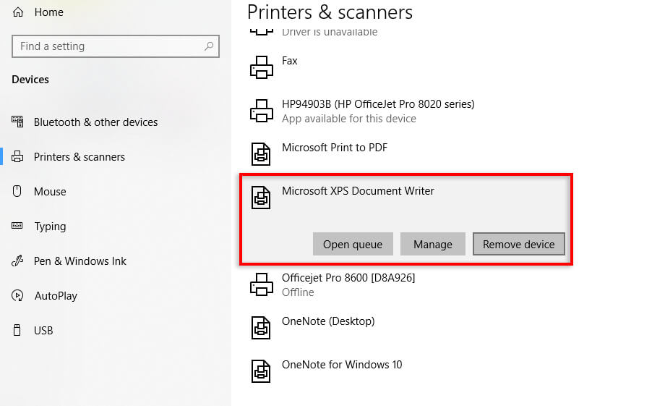665x406 pixels.
Task: Click the OneNote (Desktop) printer icon
Action: click(261, 328)
